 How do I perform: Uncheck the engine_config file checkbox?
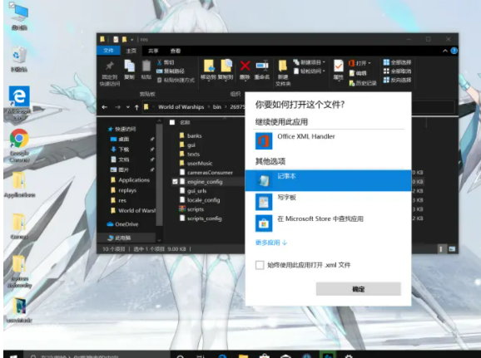[x=175, y=182]
